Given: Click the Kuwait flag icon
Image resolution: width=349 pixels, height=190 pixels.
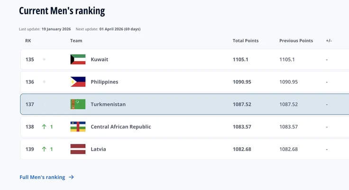Looking at the screenshot, I should pyautogui.click(x=78, y=59).
